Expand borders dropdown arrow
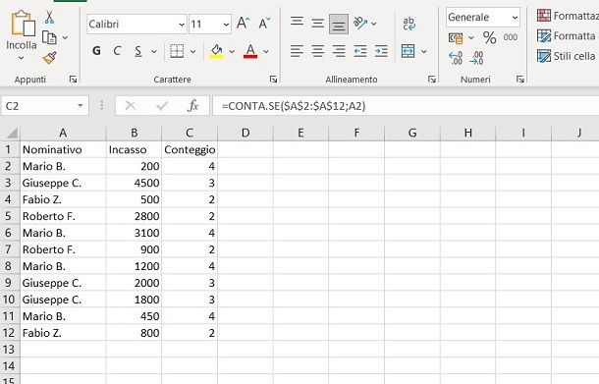Image resolution: width=599 pixels, height=384 pixels. (x=192, y=51)
